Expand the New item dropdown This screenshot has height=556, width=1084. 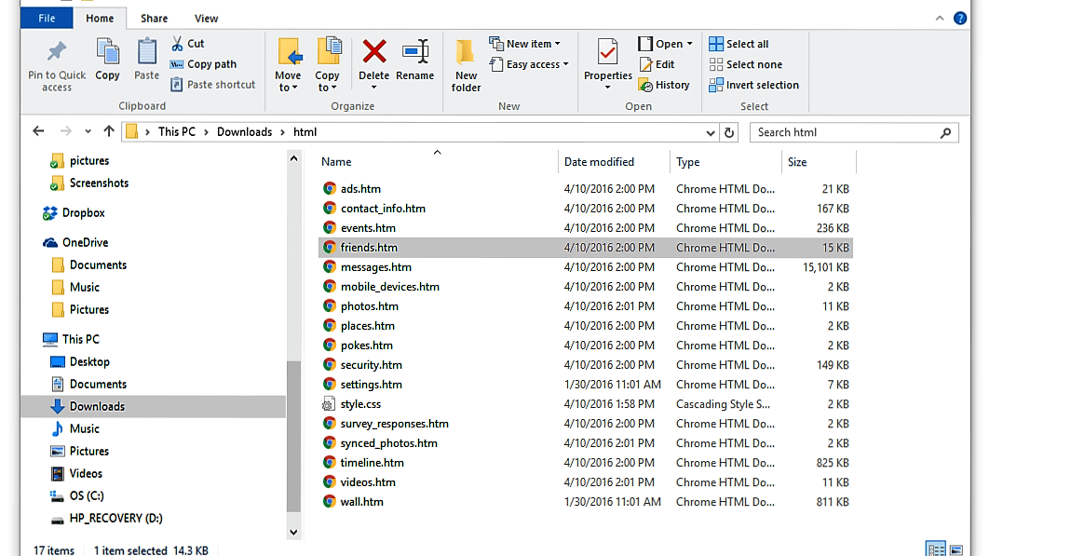[526, 44]
